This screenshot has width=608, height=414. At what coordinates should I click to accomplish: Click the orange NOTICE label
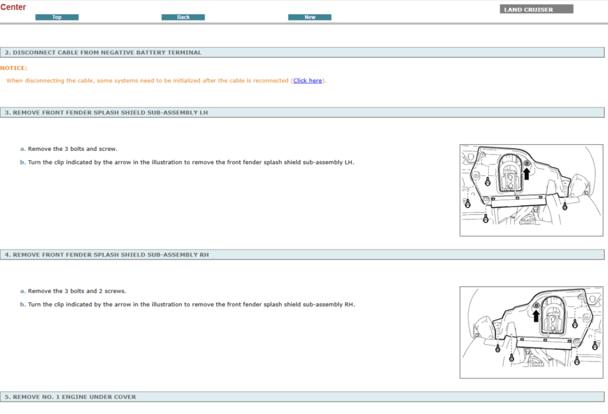14,68
